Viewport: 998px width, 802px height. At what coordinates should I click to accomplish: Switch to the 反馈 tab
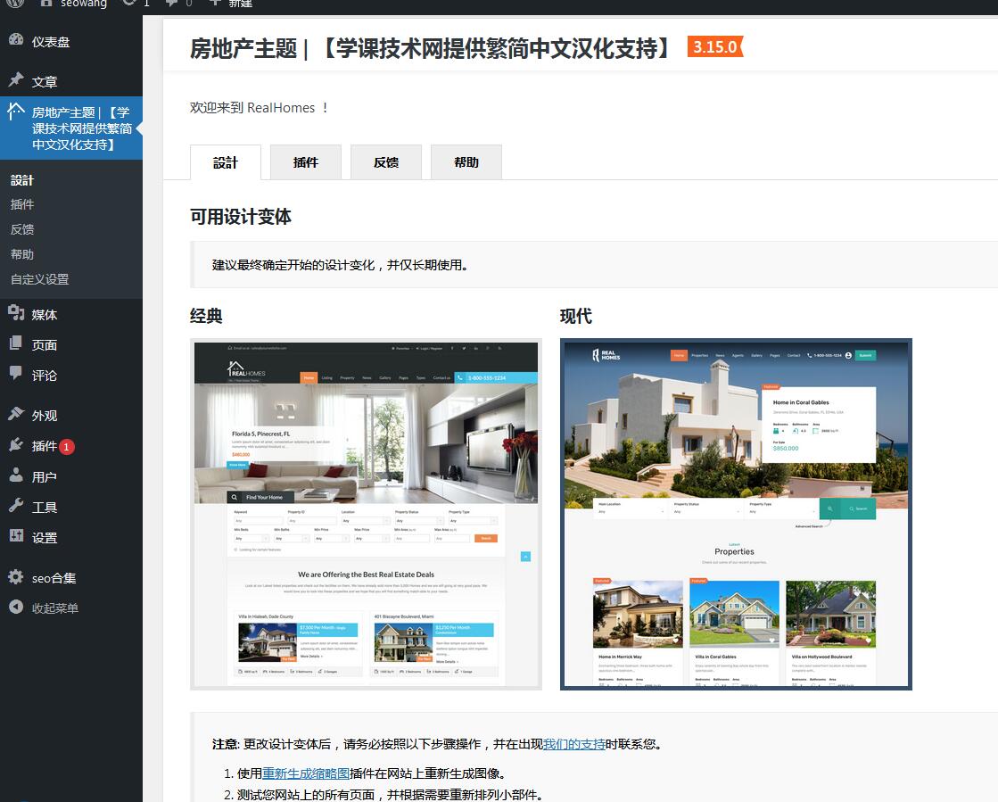(x=385, y=162)
